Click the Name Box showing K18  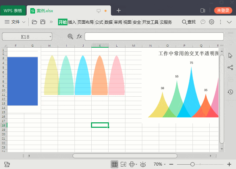25,37
